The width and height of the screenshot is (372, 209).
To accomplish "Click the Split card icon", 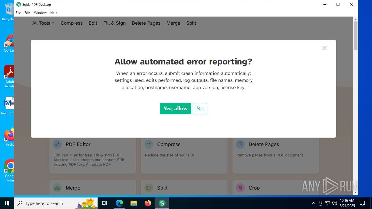I will [149, 188].
